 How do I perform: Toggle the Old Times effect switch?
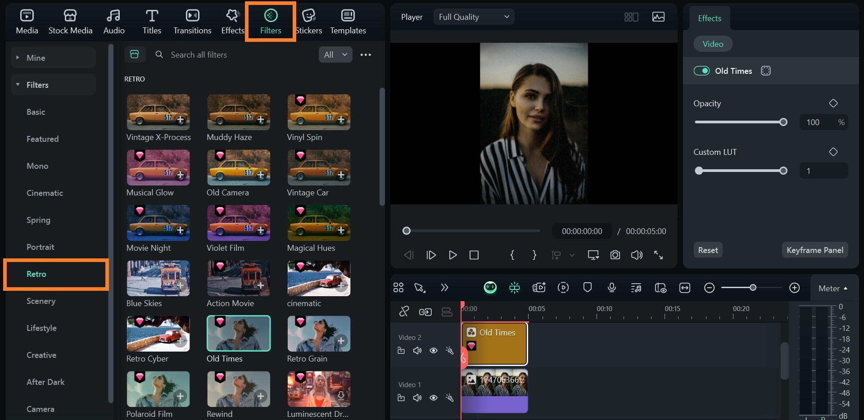[701, 71]
